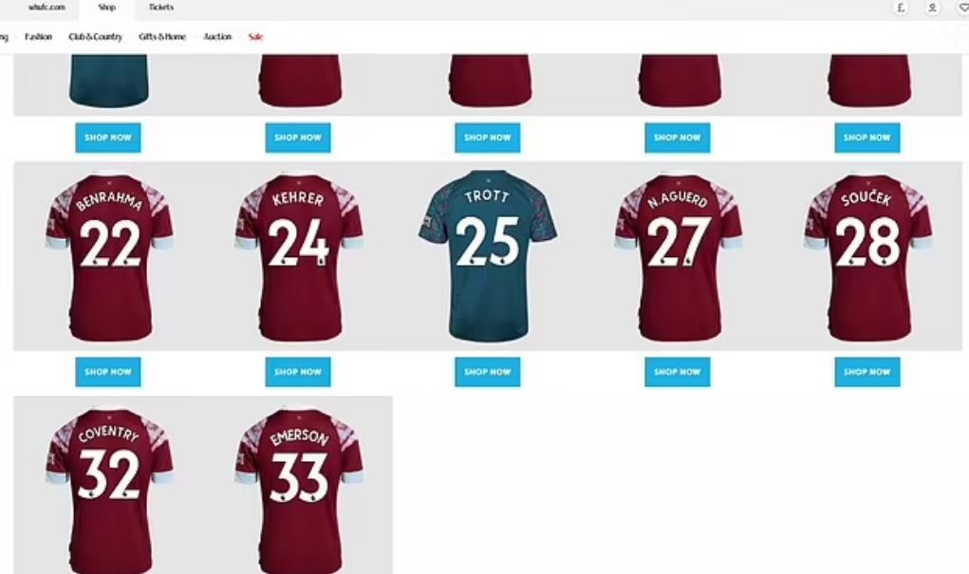Open the red Sale link
This screenshot has height=574, width=969.
click(255, 37)
